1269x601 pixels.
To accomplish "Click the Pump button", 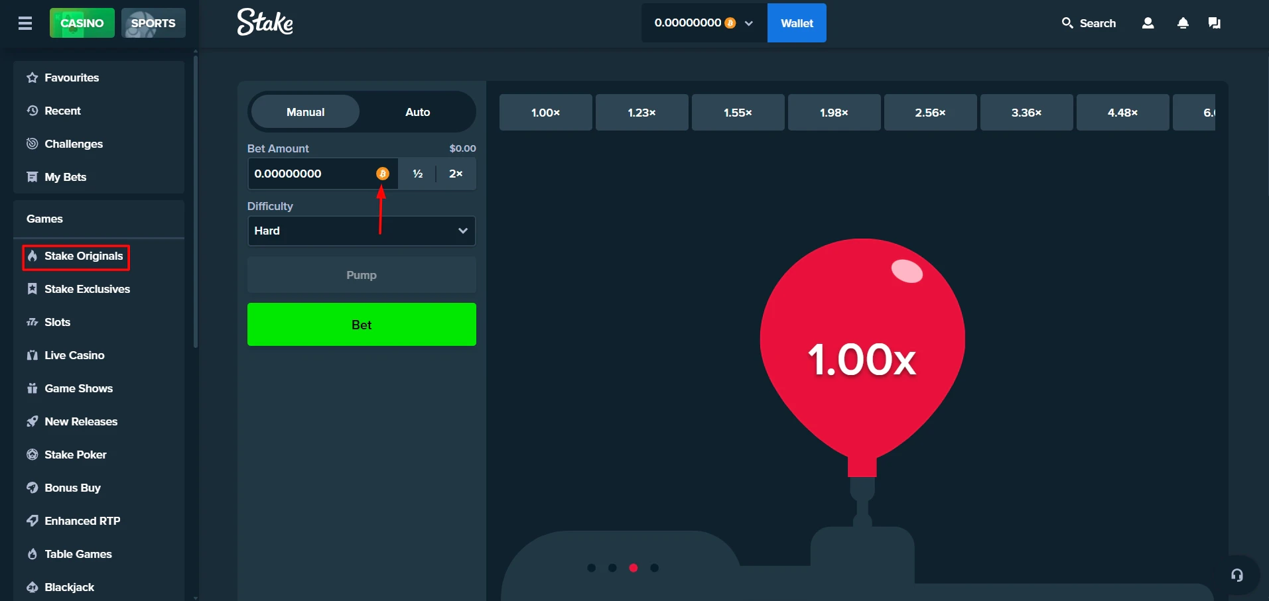I will pyautogui.click(x=362, y=275).
